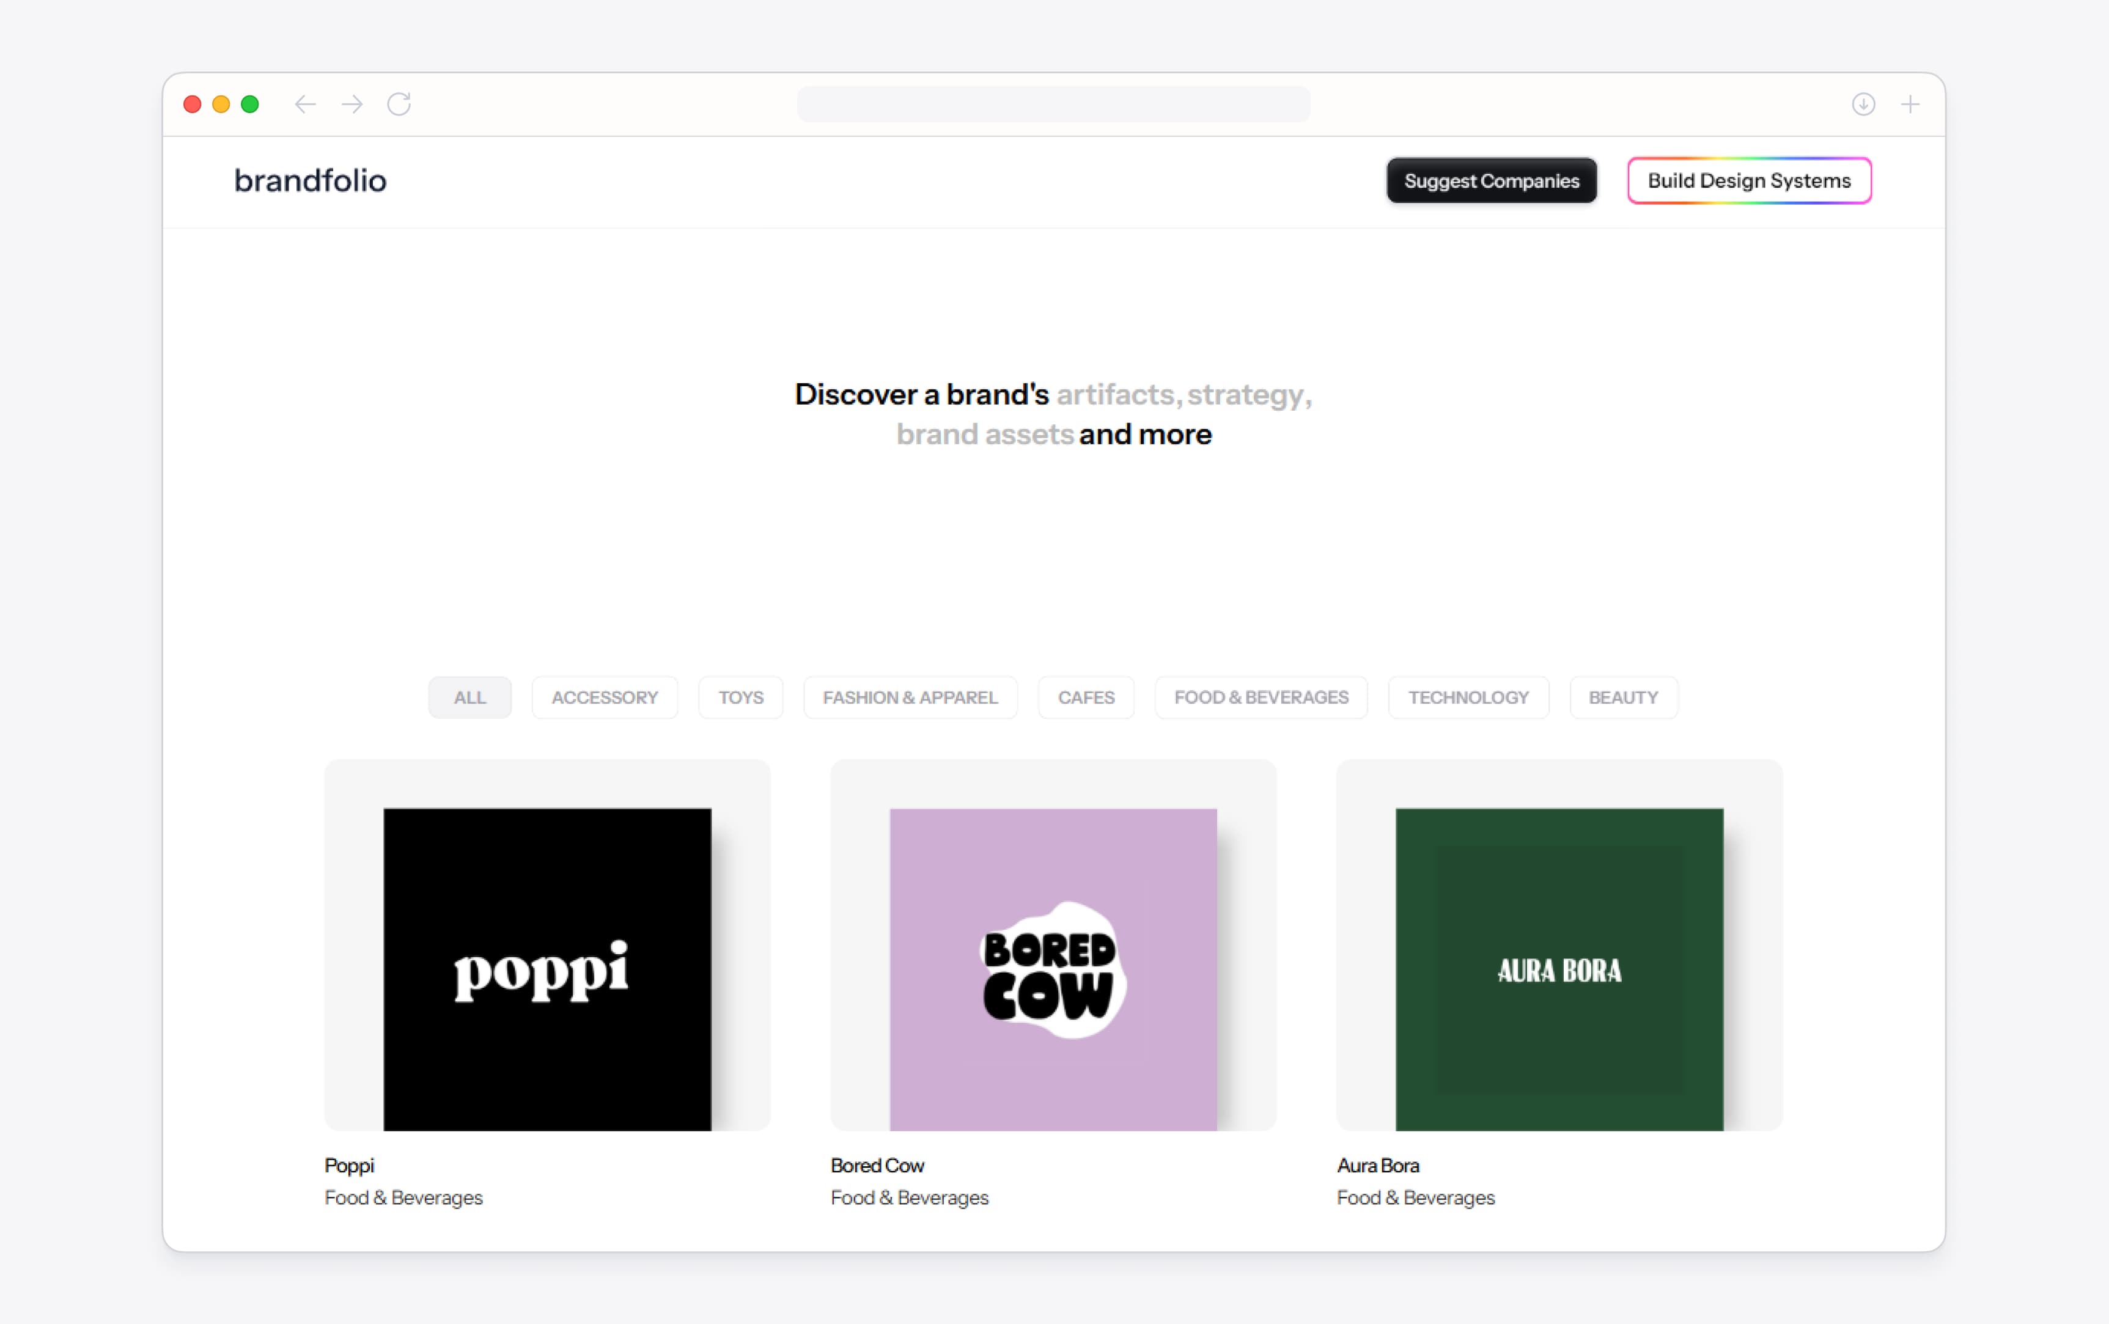Viewport: 2109px width, 1324px height.
Task: Select FOOD & BEVERAGES filter
Action: [1261, 697]
